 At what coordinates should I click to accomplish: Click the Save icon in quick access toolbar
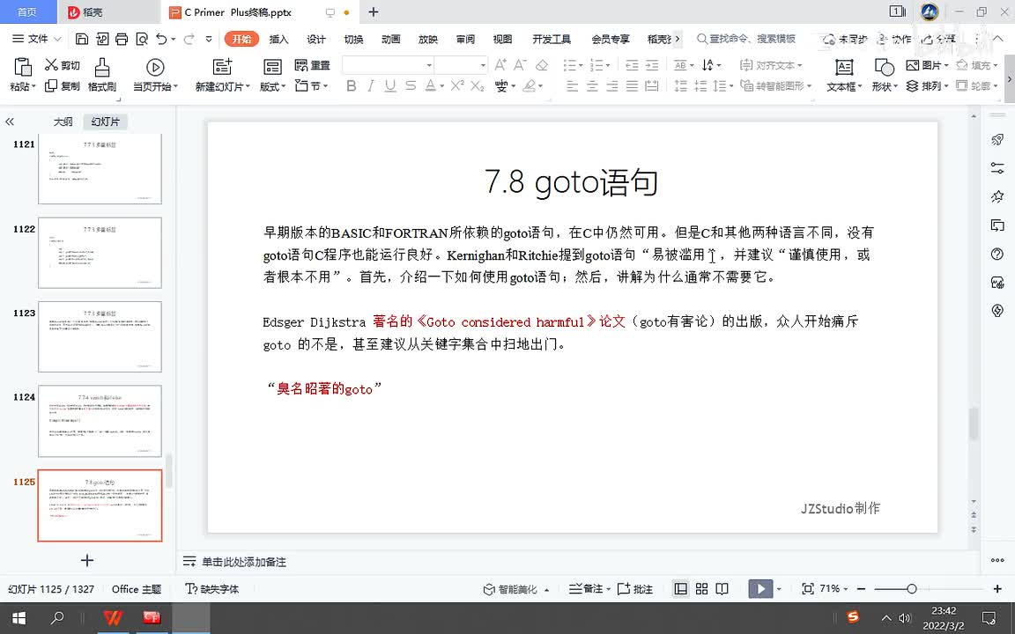pyautogui.click(x=82, y=39)
